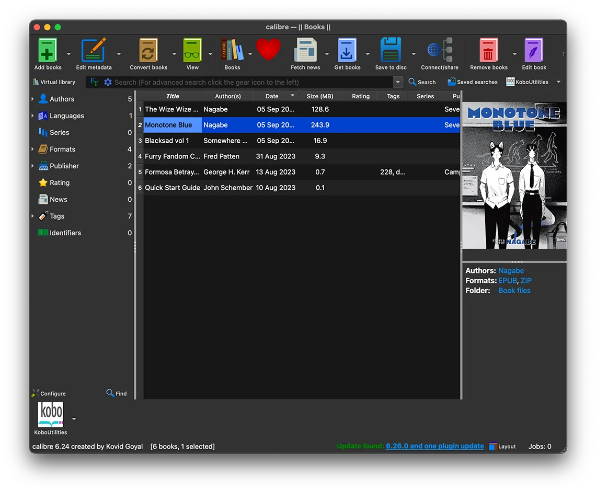596x492 pixels.
Task: Sort by Size (MB) column header
Action: tap(319, 96)
